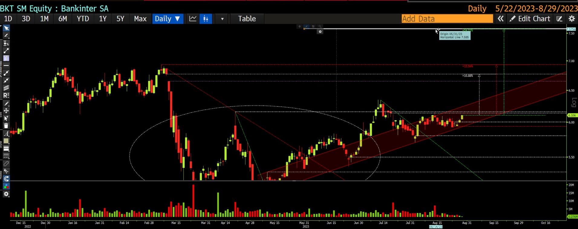Activate the text annotation T tool
Screen dimensions: 578x229
6,58
